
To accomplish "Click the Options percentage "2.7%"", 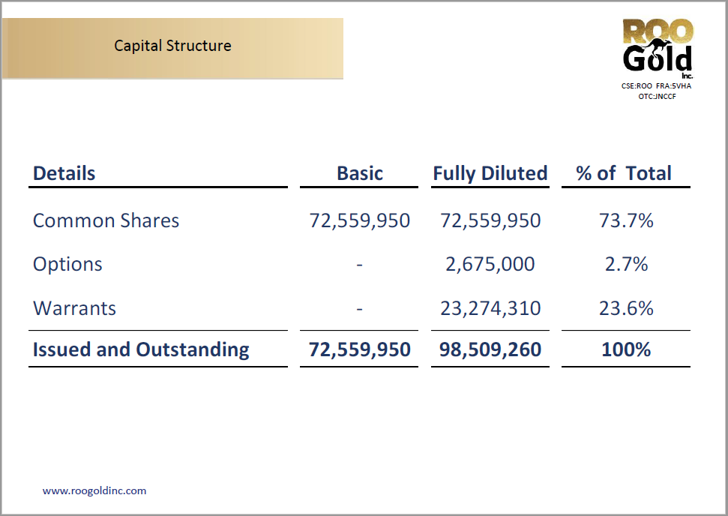I will 626,264.
